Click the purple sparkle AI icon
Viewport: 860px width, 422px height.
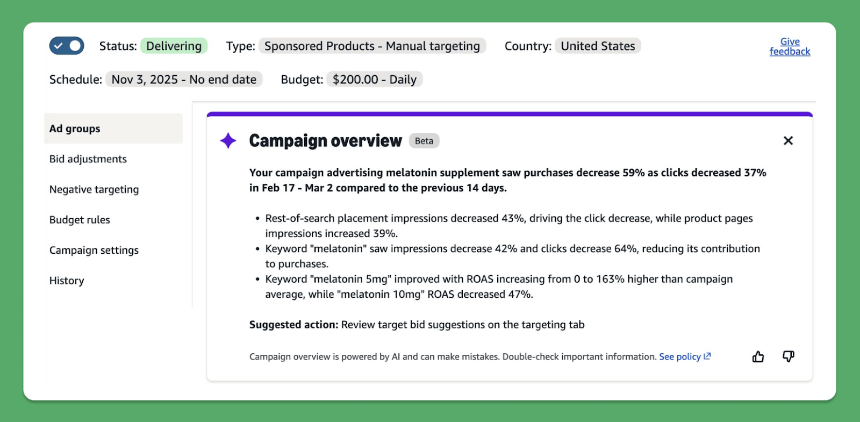[228, 141]
